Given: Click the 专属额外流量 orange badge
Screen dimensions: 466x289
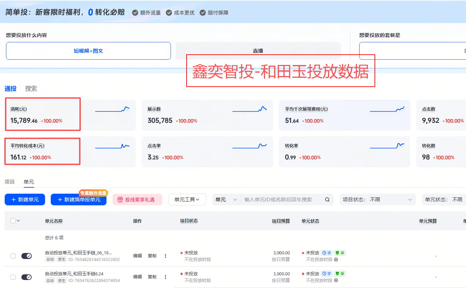Looking at the screenshot, I should (x=93, y=193).
